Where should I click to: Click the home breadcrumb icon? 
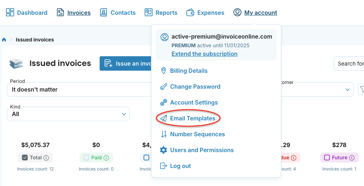click(4, 40)
